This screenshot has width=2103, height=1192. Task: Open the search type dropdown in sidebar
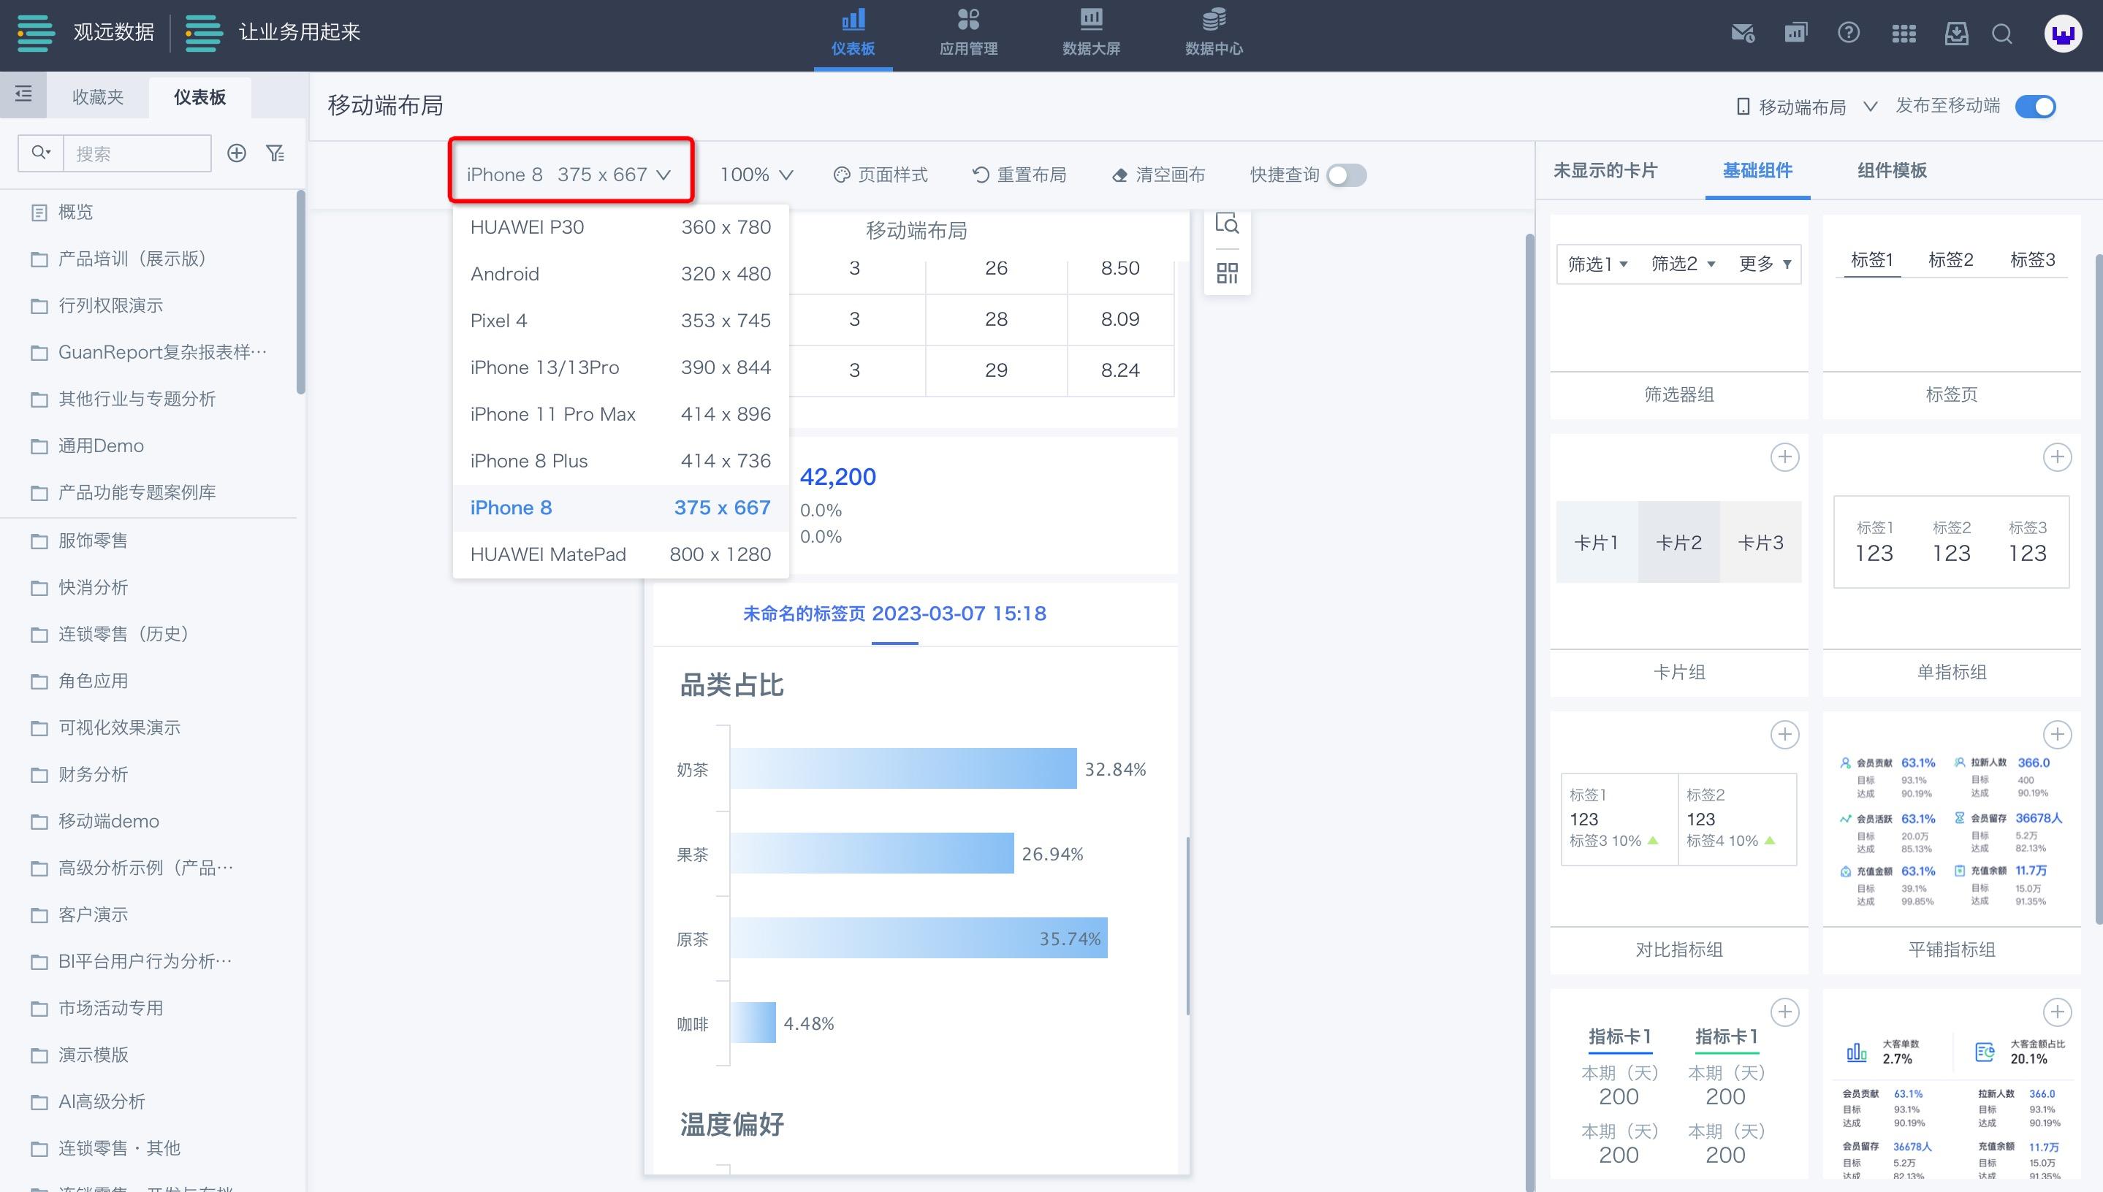(41, 153)
